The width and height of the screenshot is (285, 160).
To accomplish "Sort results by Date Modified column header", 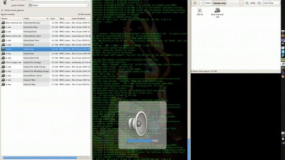I will click(x=81, y=19).
